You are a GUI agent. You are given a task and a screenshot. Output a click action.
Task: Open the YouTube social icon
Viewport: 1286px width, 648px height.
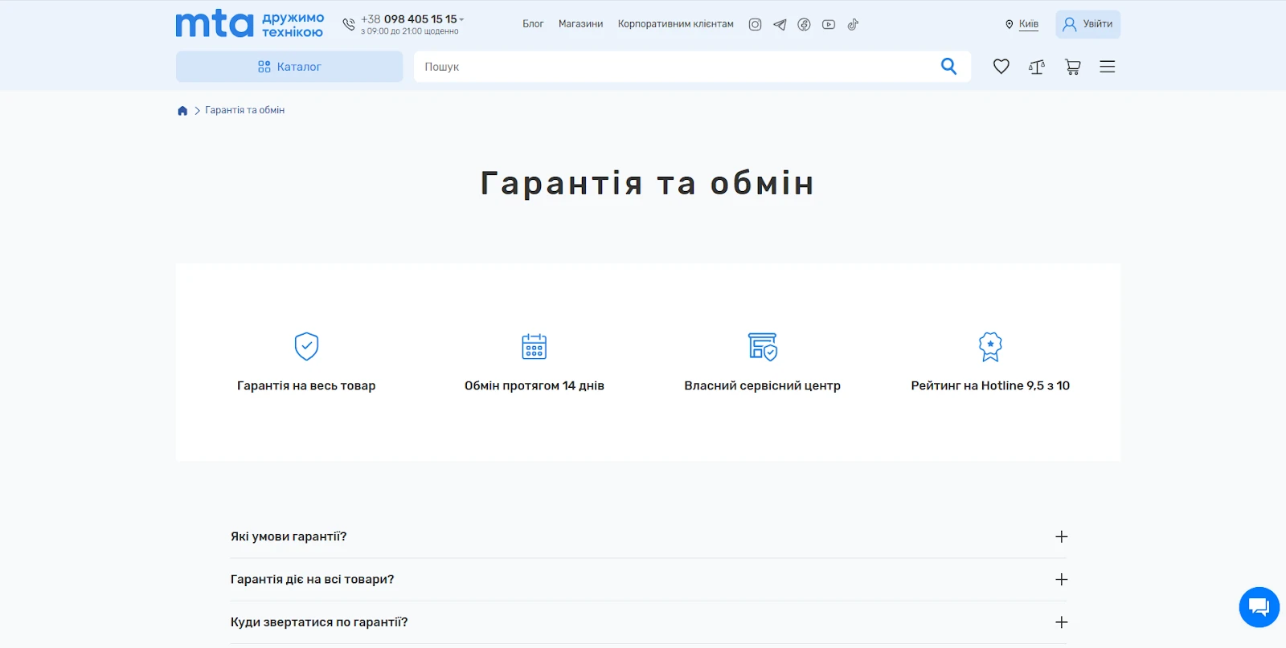[829, 25]
